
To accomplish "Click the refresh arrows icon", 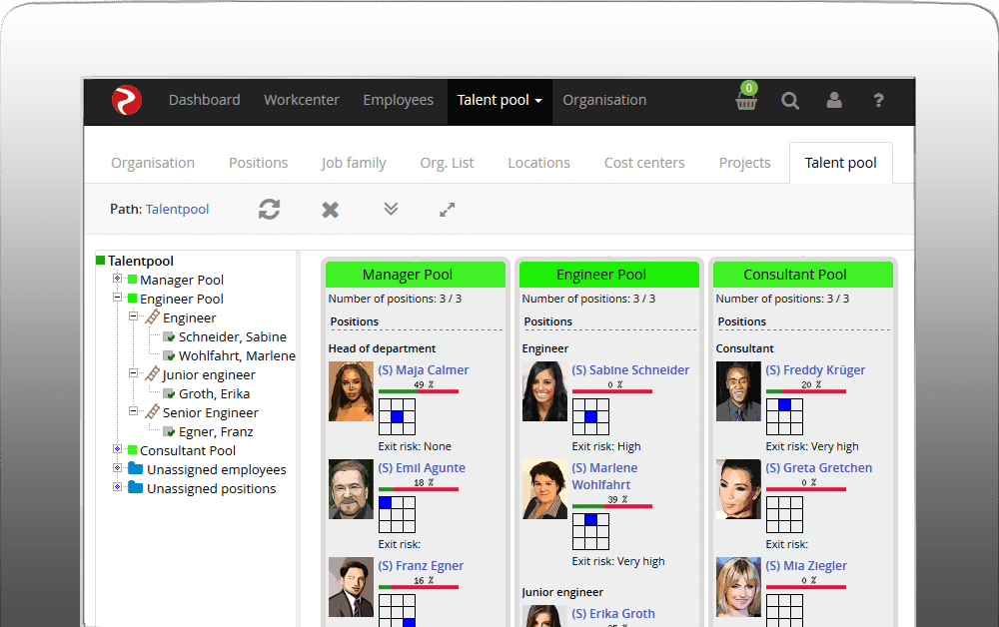I will pyautogui.click(x=270, y=209).
